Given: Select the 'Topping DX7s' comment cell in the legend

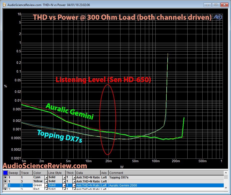Looking at the screenshot, I should 166,177.
